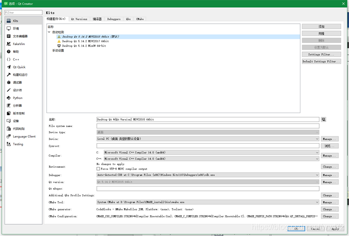Focus the kit name input field
Viewport: 349px width, 236px height.
tap(208, 119)
